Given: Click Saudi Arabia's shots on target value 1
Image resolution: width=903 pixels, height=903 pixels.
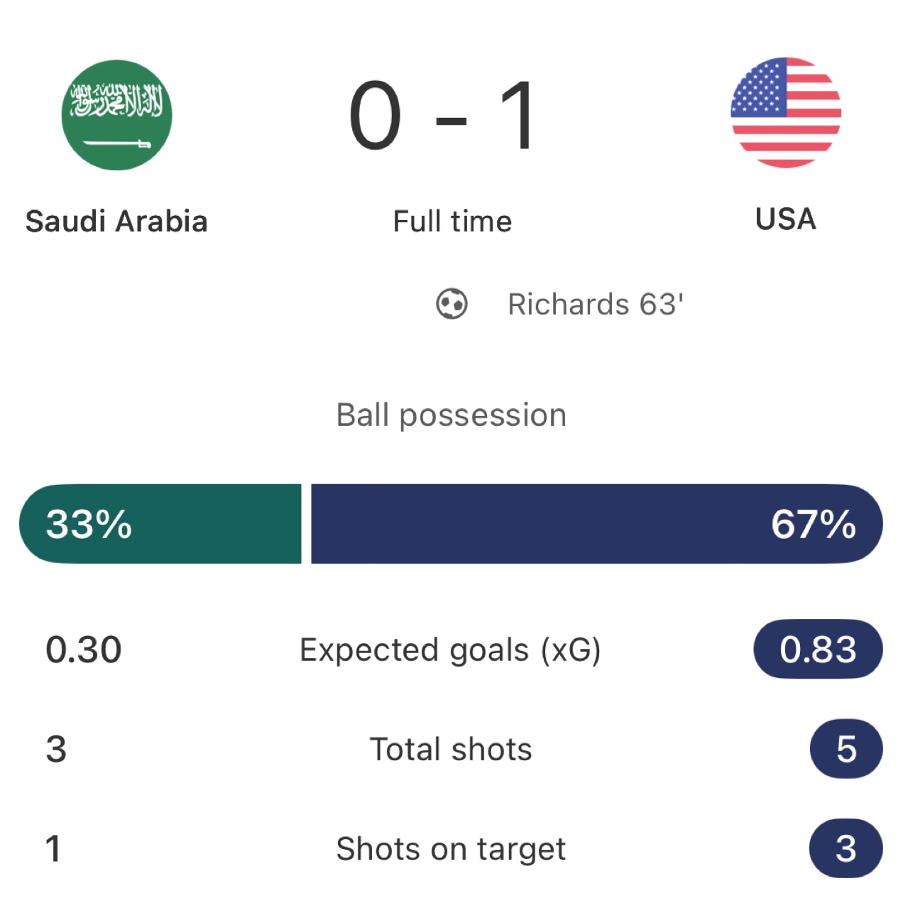Looking at the screenshot, I should pos(53,848).
